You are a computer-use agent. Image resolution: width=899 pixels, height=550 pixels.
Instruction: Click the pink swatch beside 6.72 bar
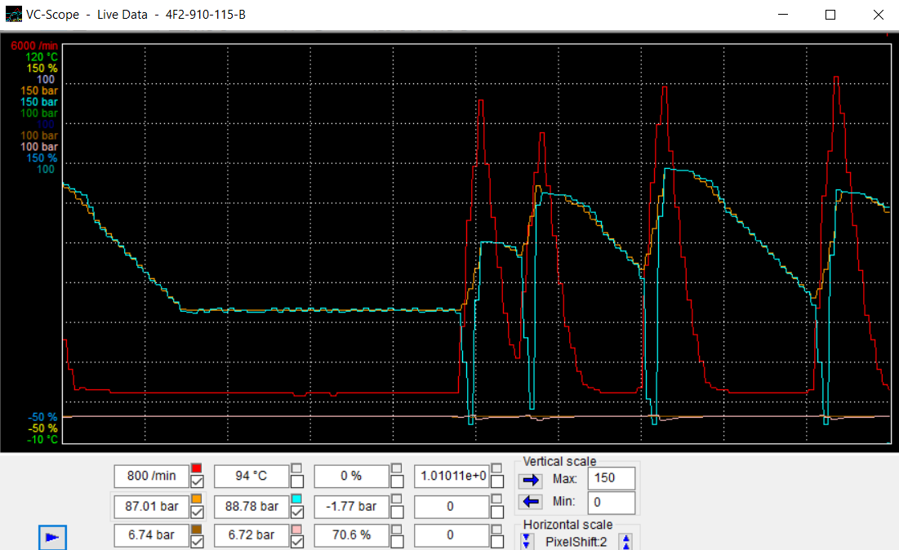296,529
